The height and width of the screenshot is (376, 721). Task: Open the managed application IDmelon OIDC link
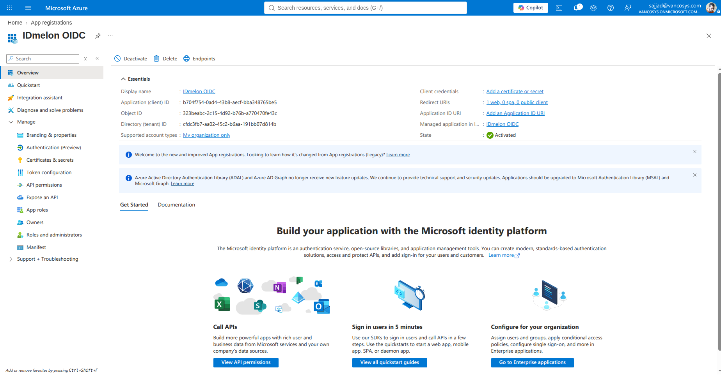[x=503, y=124]
